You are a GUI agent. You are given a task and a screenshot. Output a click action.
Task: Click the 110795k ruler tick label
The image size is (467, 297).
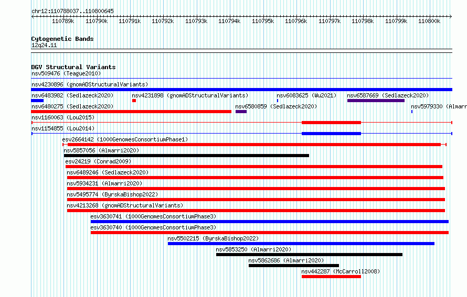[x=263, y=21]
